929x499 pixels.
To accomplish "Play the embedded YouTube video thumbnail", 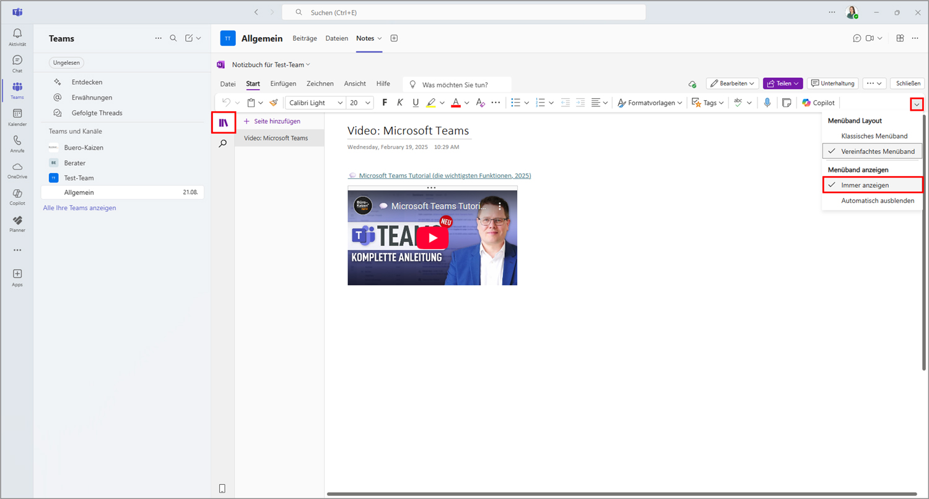I will click(x=432, y=237).
